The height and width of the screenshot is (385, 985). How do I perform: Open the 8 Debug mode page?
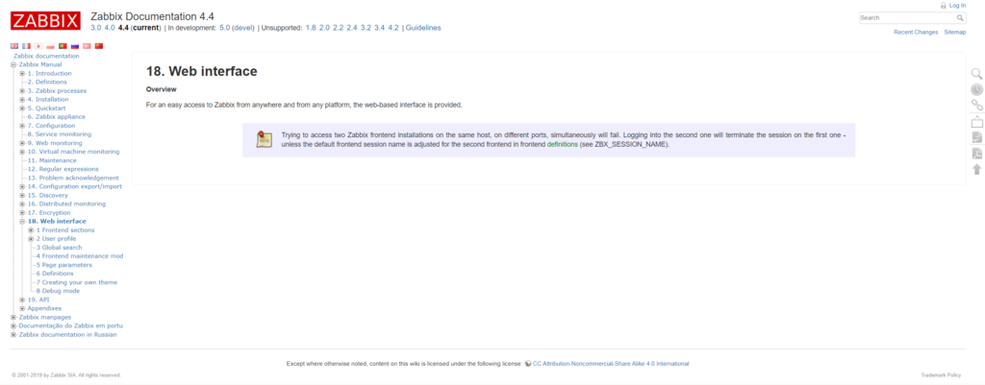pyautogui.click(x=58, y=291)
